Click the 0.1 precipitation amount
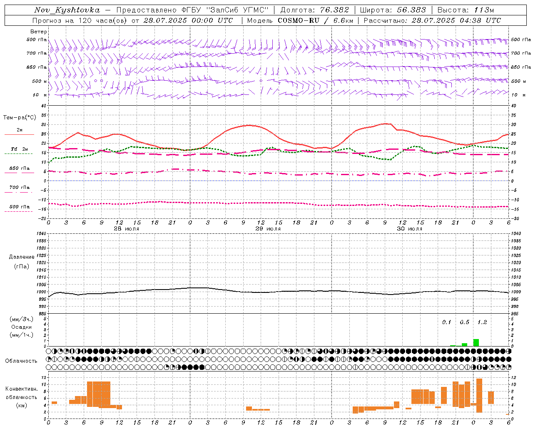This screenshot has height=426, width=533. 446,322
